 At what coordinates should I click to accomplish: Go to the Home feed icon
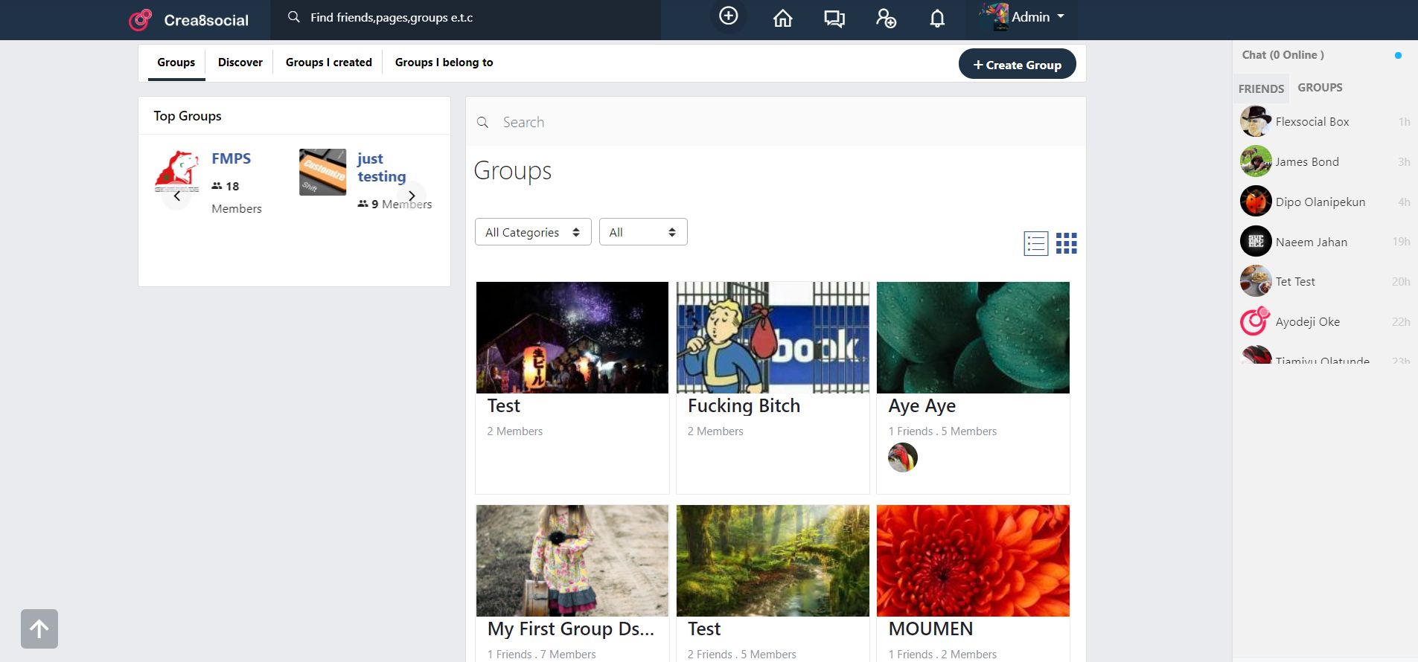point(782,19)
